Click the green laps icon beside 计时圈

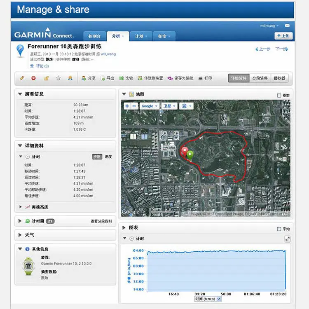(x=28, y=221)
